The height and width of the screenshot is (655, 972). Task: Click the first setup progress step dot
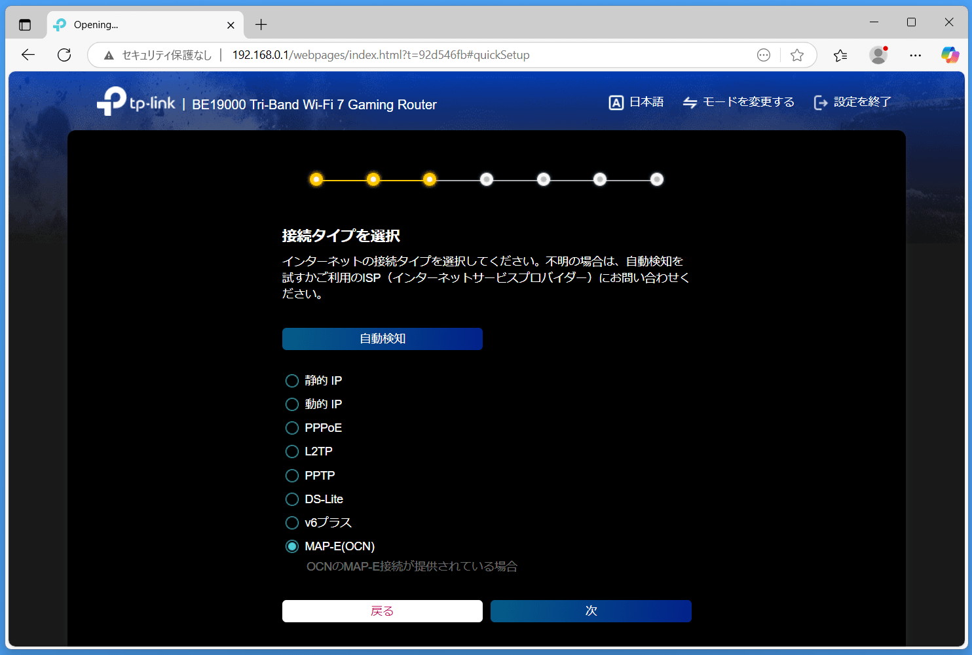pyautogui.click(x=316, y=179)
